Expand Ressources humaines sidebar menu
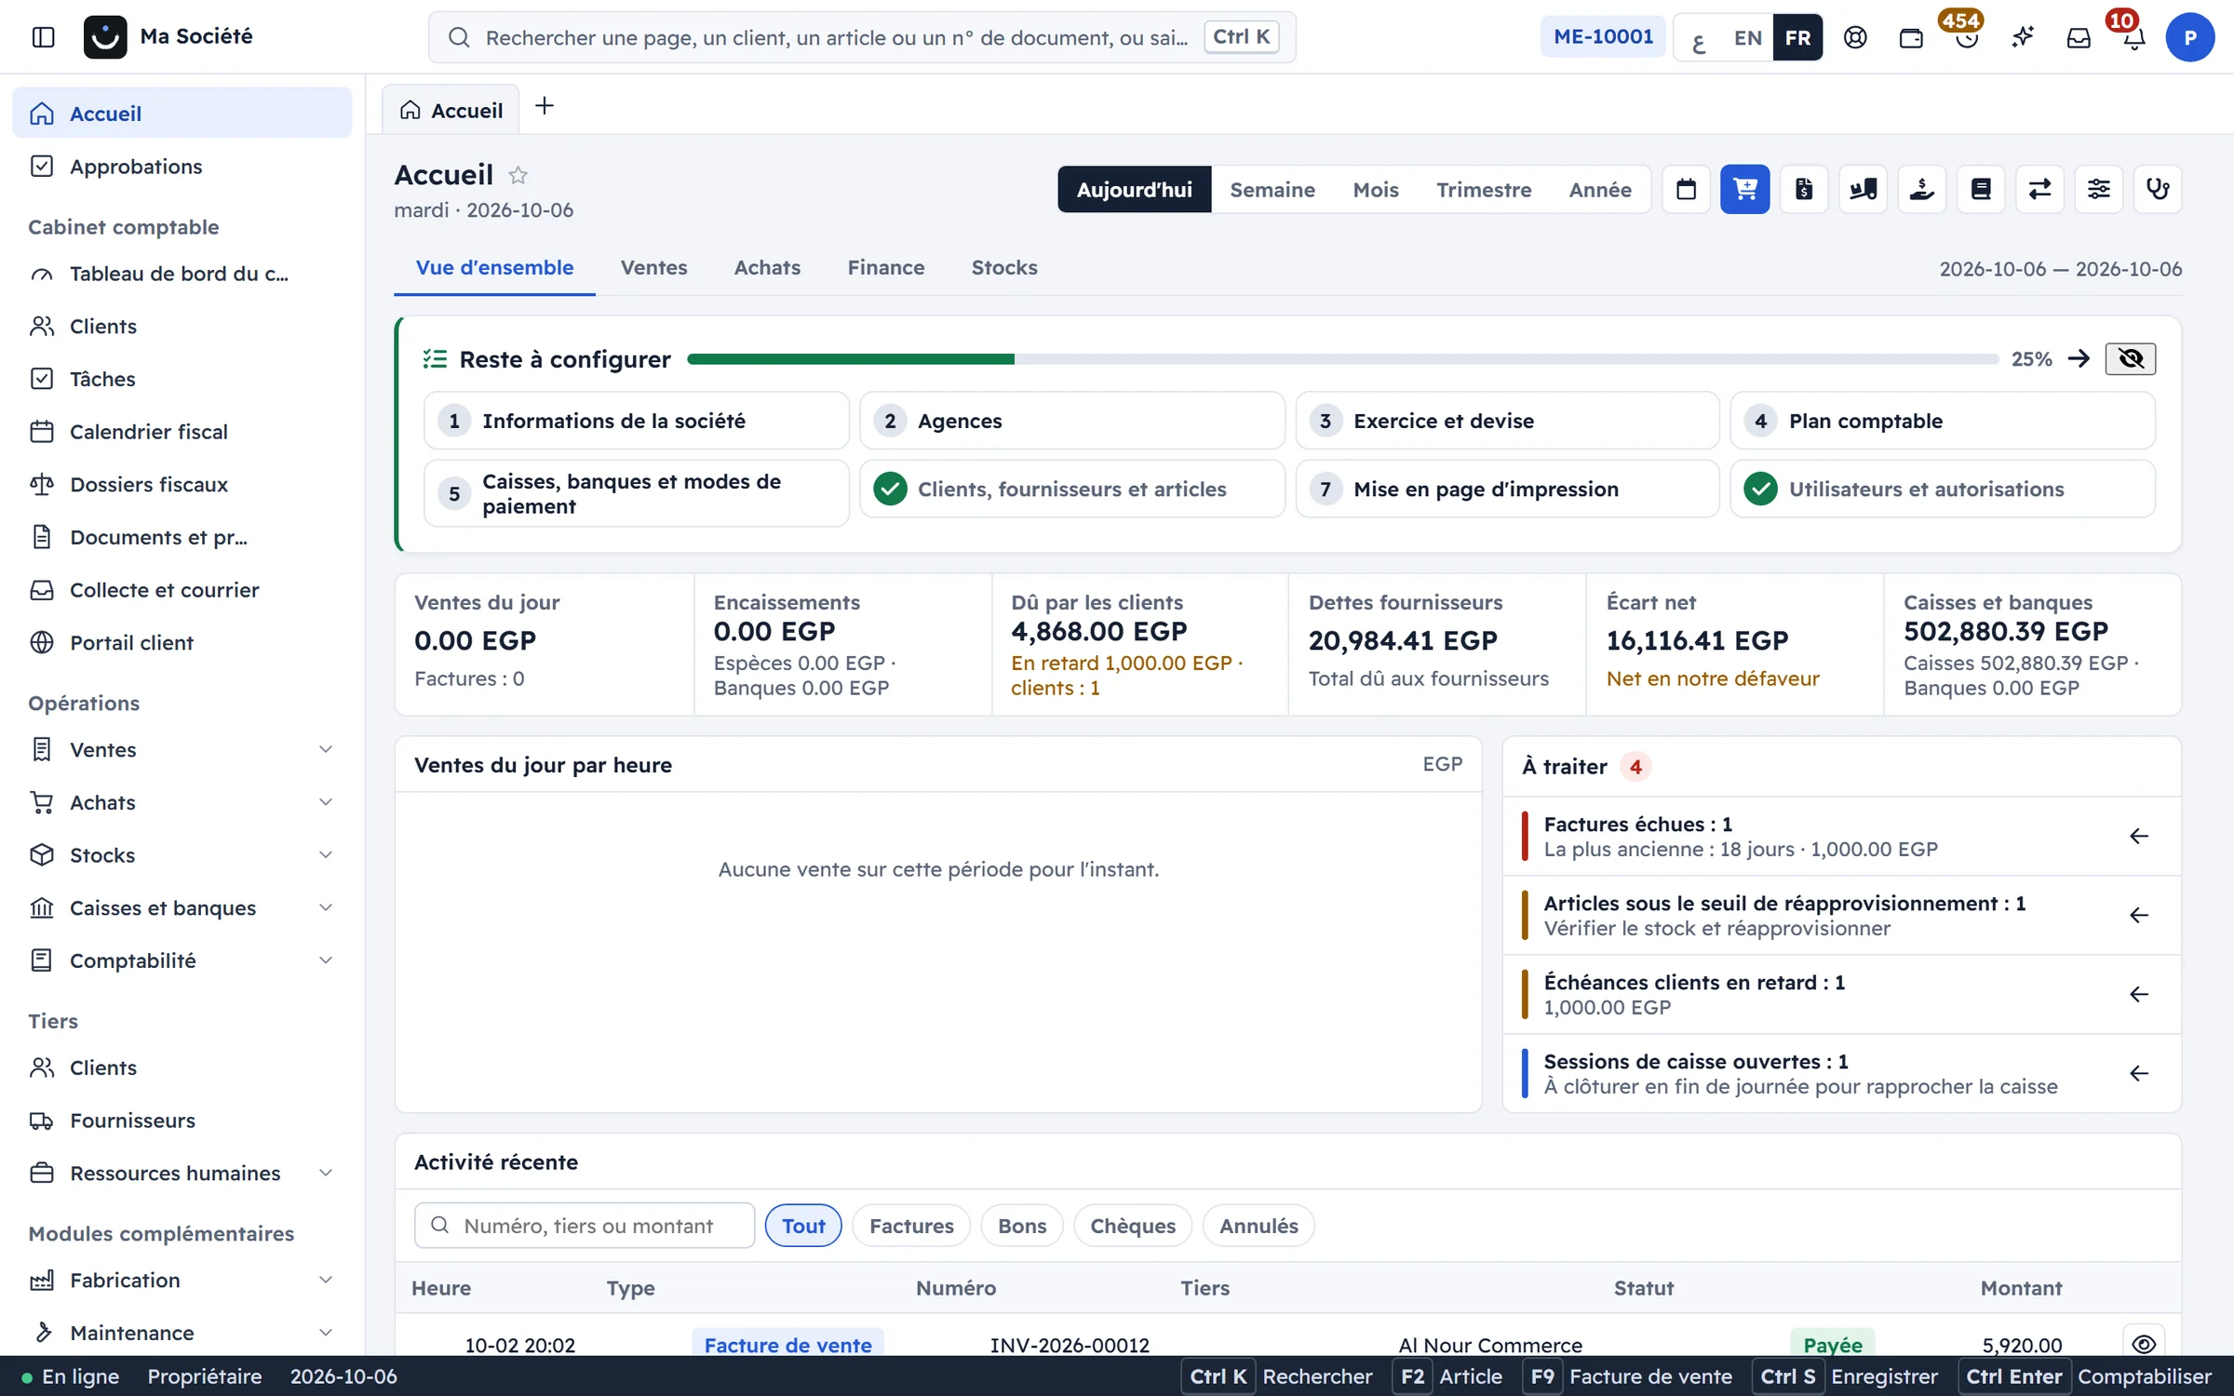Image resolution: width=2234 pixels, height=1396 pixels. pyautogui.click(x=182, y=1173)
